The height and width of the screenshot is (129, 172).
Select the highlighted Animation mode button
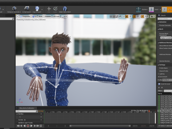pos(167,10)
